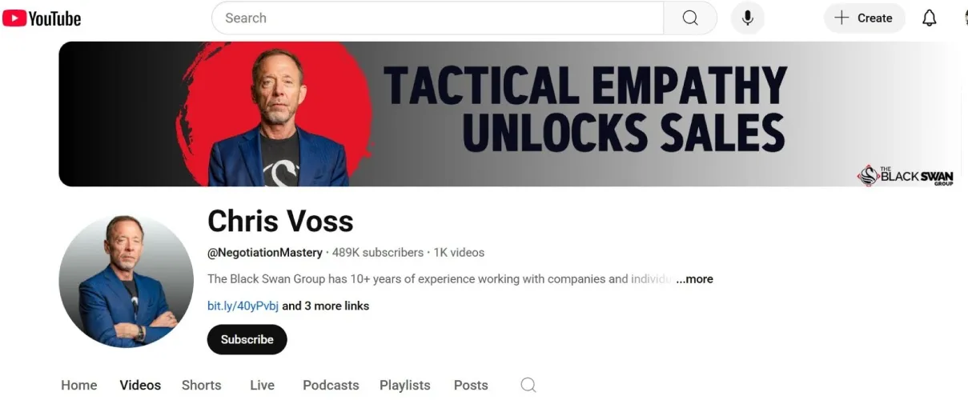The width and height of the screenshot is (968, 400).
Task: View the Playlists tab
Action: pos(405,385)
